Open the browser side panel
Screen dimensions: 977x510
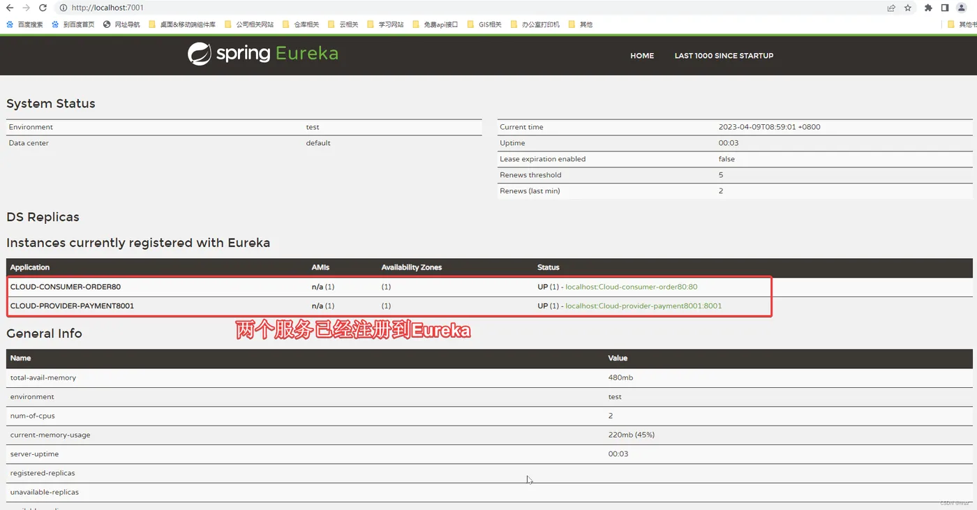pyautogui.click(x=945, y=8)
